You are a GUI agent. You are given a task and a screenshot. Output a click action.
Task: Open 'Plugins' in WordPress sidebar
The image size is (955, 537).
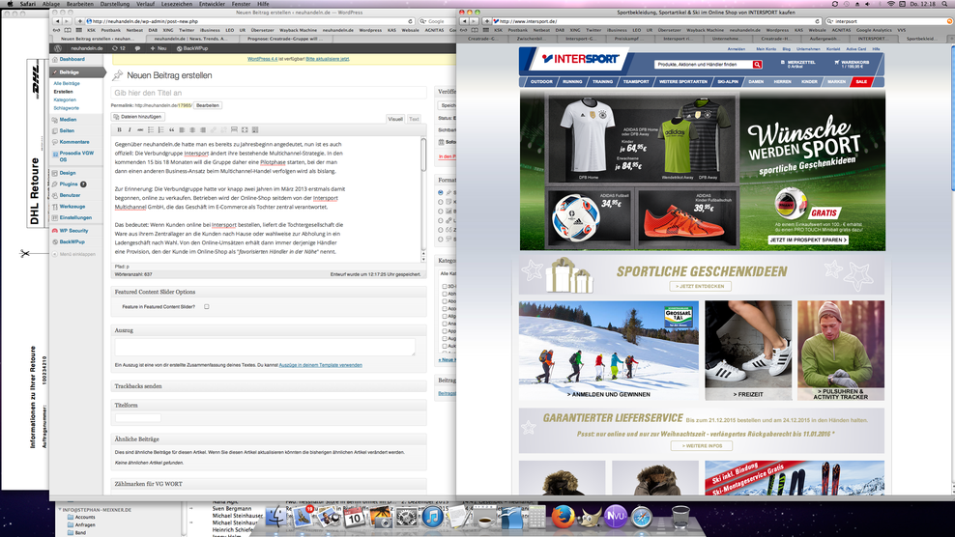(x=69, y=184)
